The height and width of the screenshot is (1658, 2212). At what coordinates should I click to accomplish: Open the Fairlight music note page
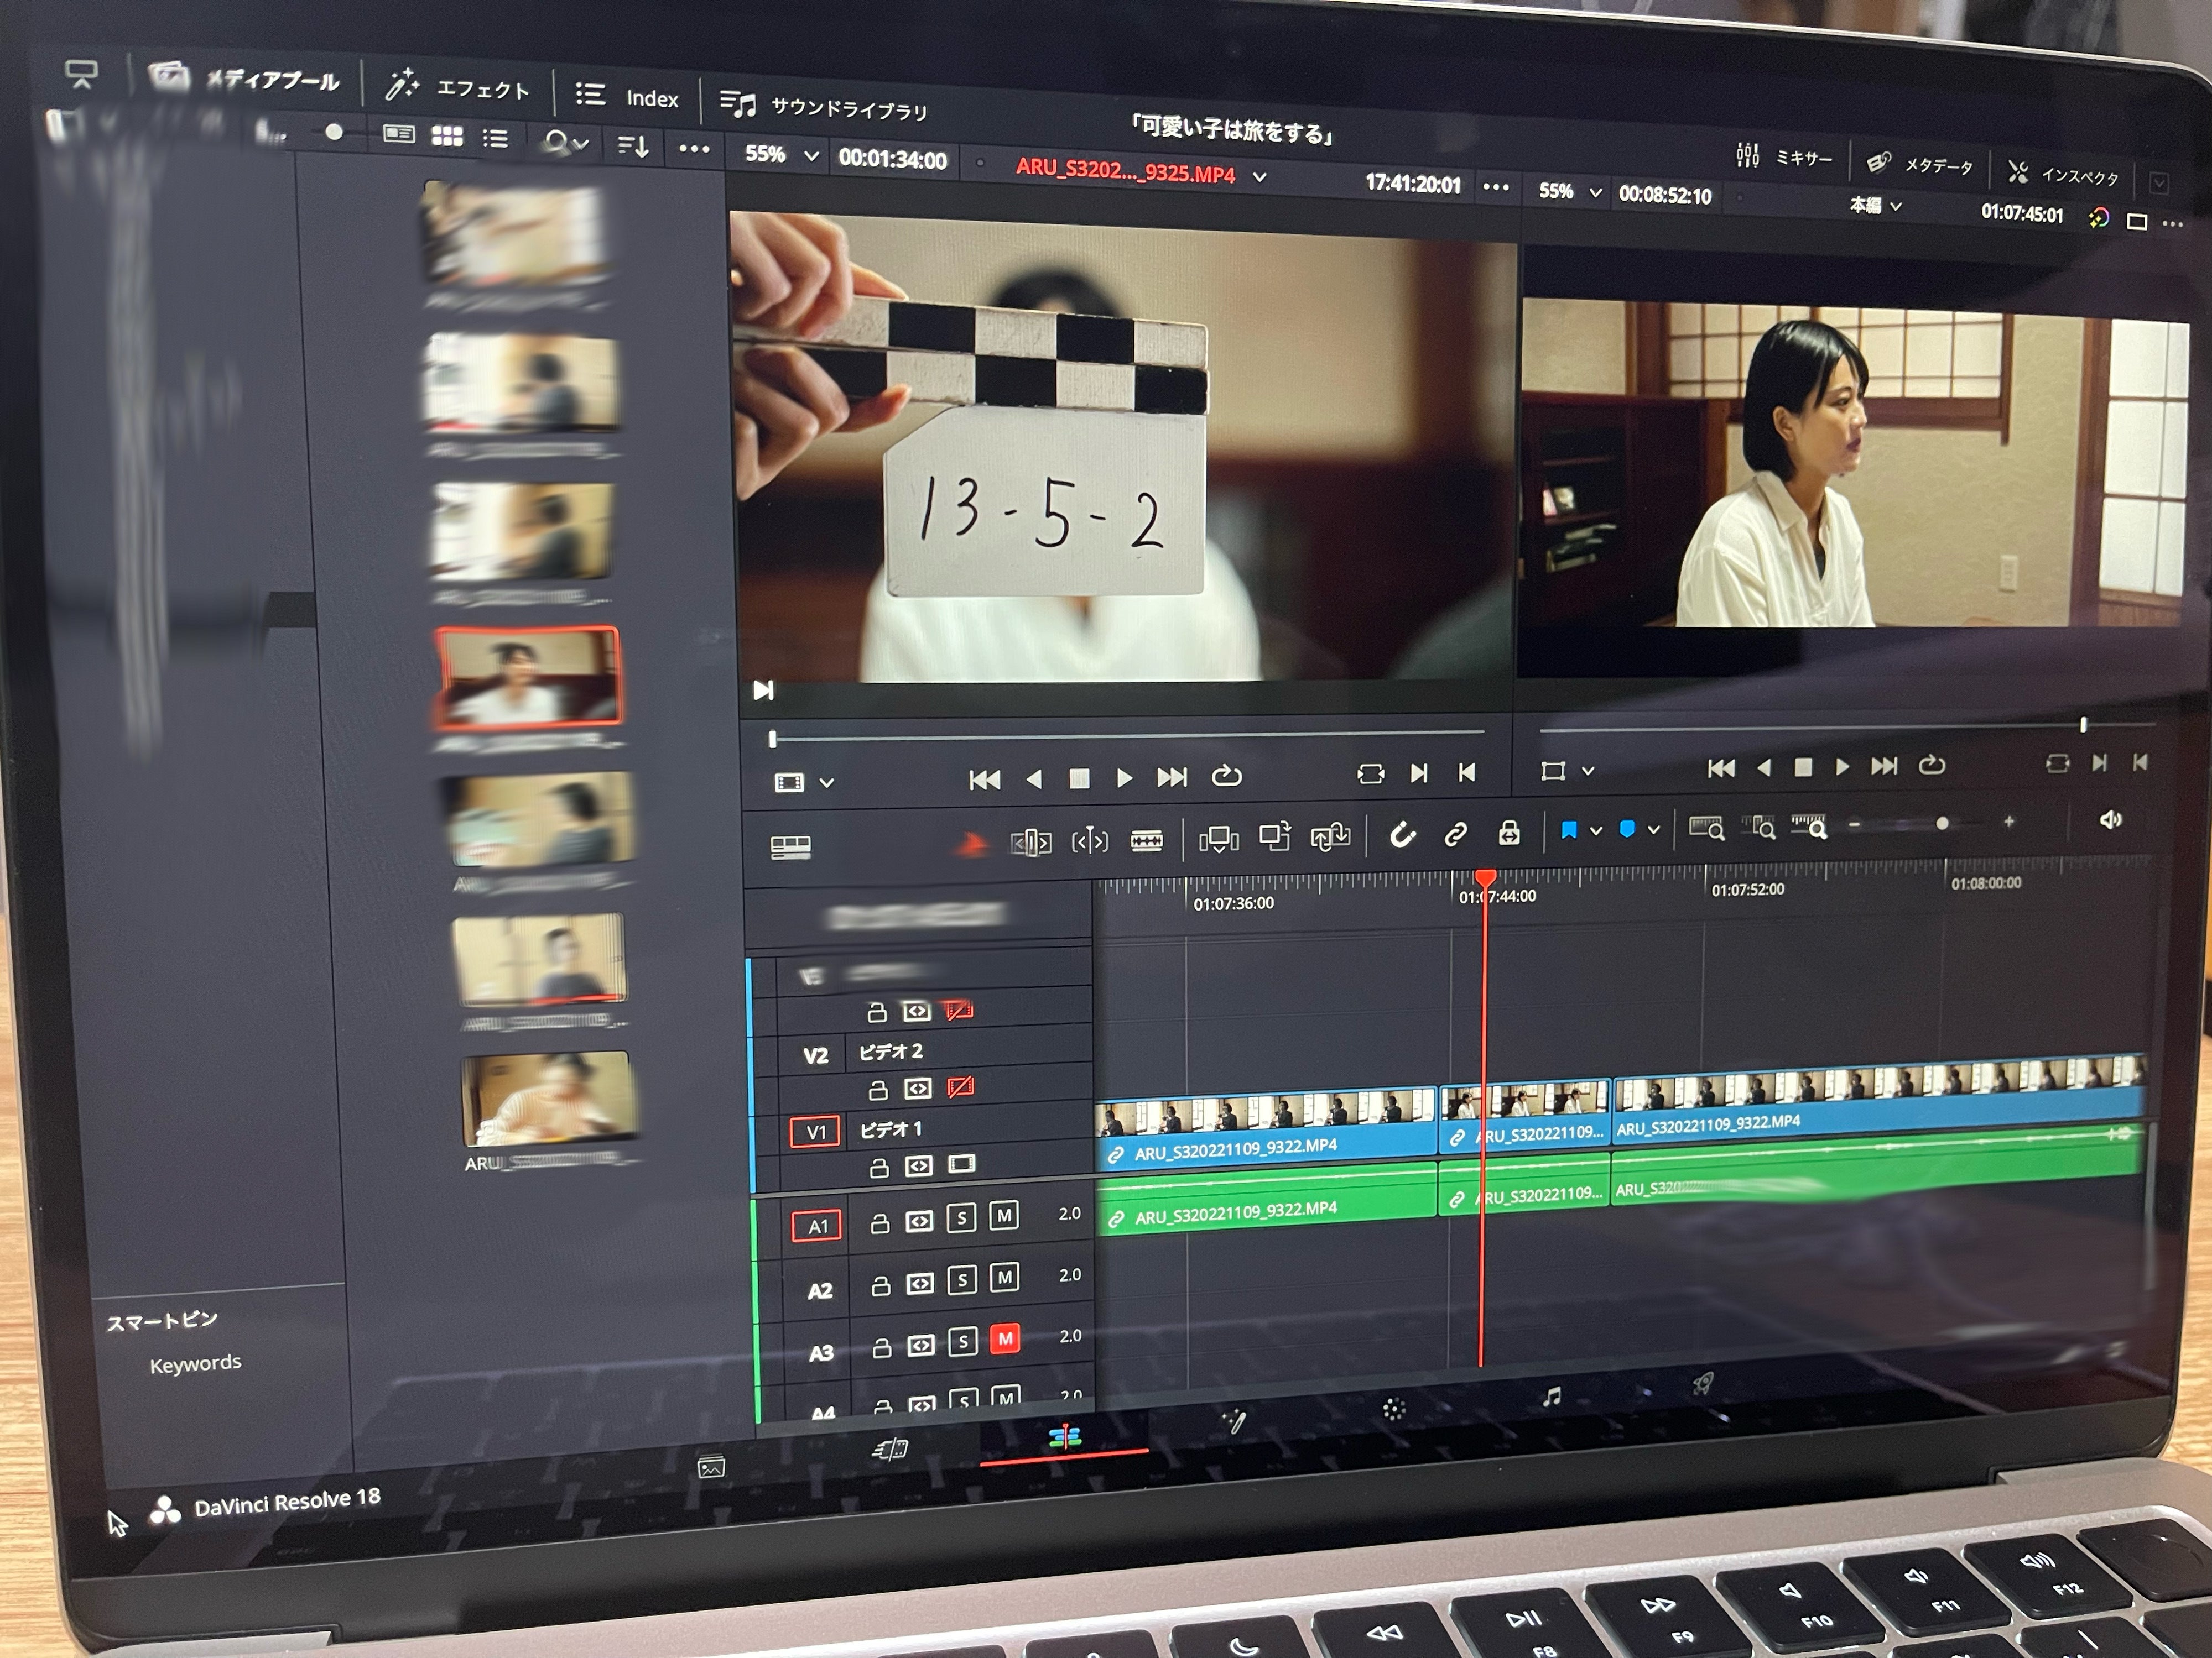(1551, 1397)
